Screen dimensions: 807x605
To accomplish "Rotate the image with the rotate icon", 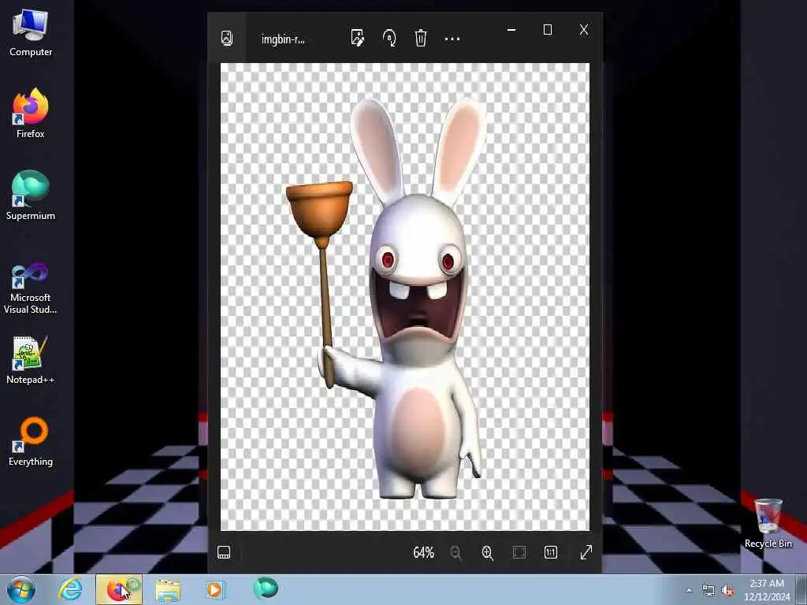I will pyautogui.click(x=389, y=38).
